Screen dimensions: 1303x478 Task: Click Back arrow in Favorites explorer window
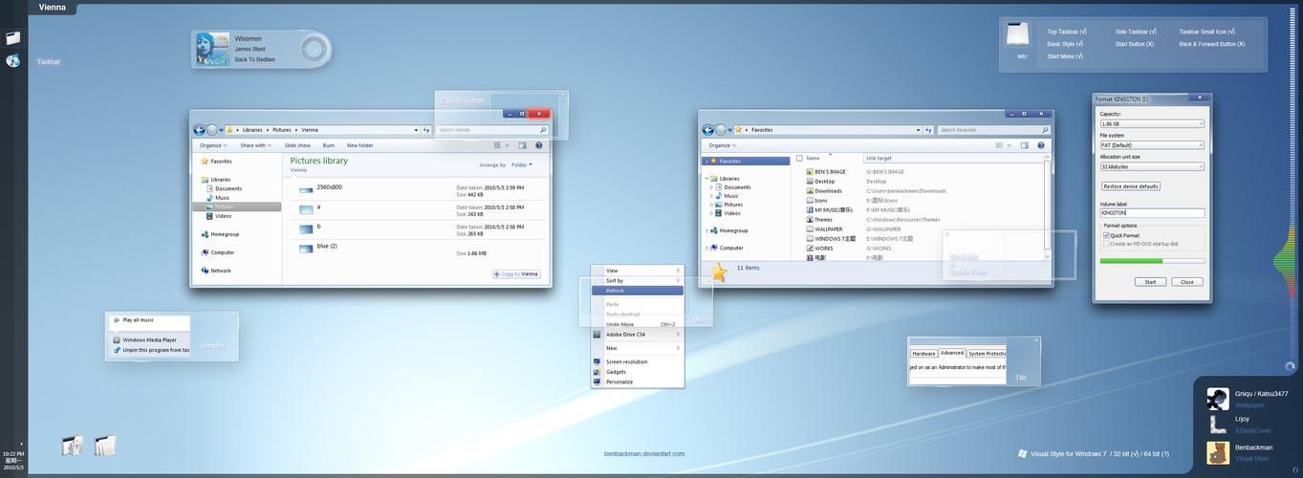(707, 130)
